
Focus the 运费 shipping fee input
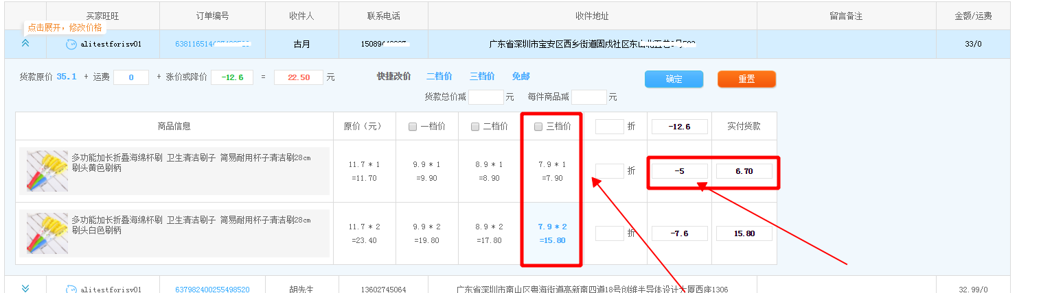coord(130,77)
